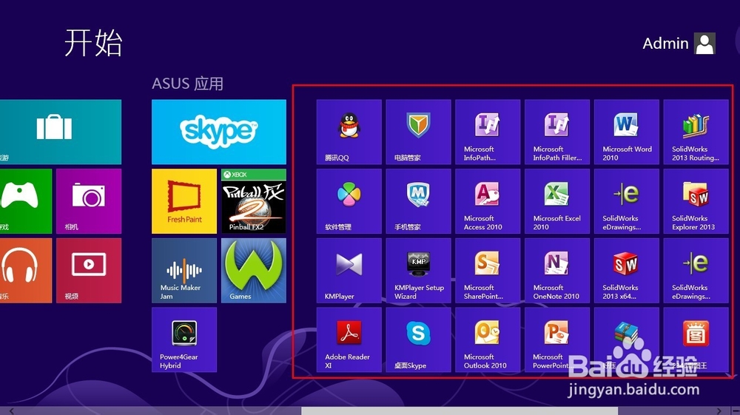
Task: Launch Power4Gear Hybrid tile
Action: (184, 340)
